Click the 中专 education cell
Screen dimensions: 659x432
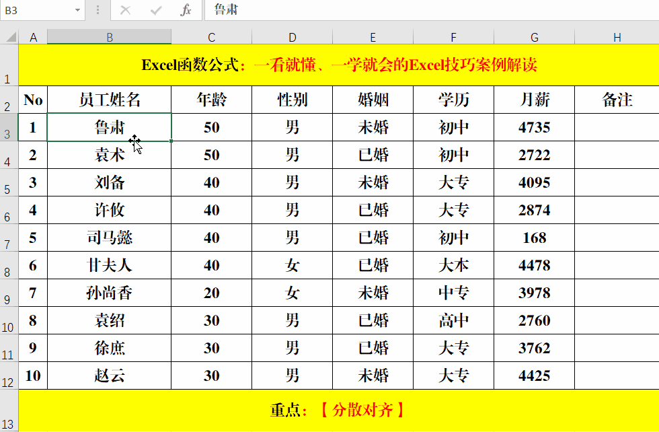tap(453, 293)
